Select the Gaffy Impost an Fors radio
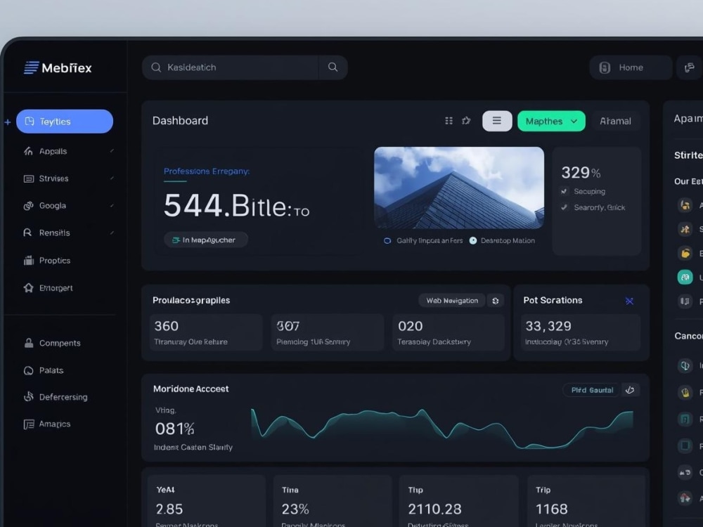The height and width of the screenshot is (527, 703). 387,240
